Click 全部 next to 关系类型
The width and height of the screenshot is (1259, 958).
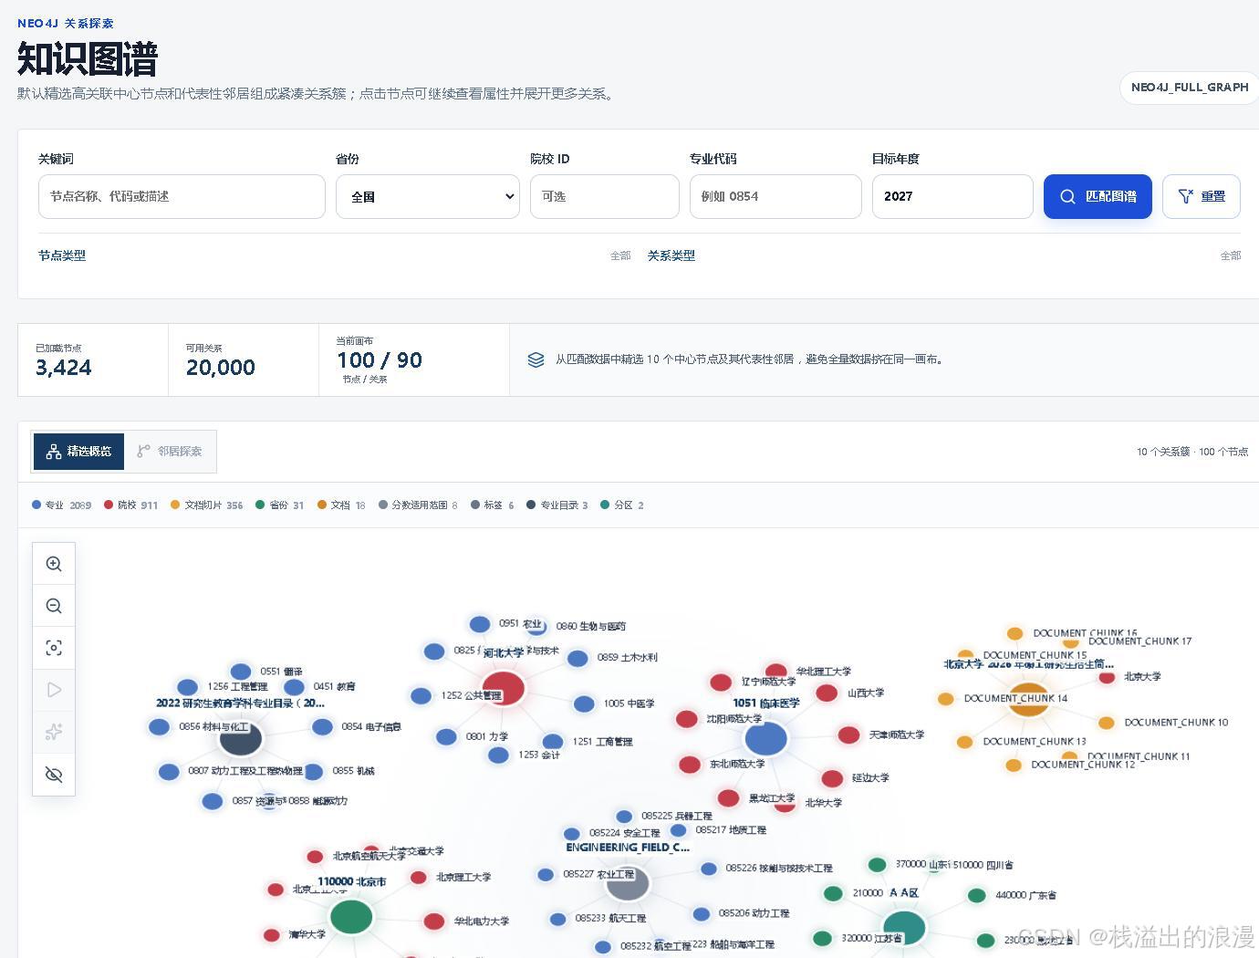(x=1231, y=256)
